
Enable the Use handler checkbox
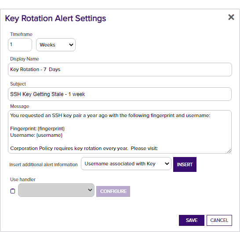coord(13,191)
